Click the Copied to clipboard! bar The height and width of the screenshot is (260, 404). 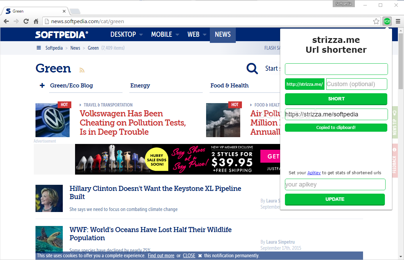336,127
